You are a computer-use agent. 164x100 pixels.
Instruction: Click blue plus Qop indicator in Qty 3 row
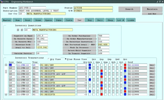click(x=101, y=74)
